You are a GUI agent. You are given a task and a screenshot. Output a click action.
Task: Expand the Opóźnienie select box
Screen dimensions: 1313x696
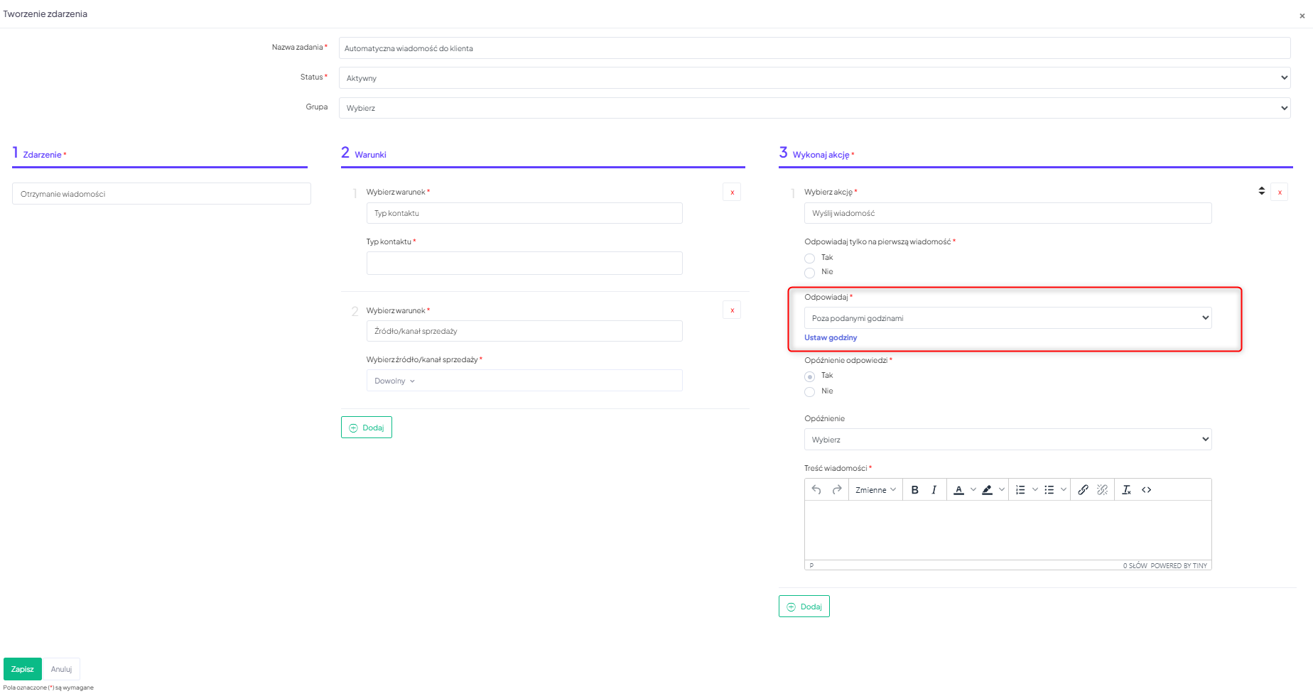1007,440
